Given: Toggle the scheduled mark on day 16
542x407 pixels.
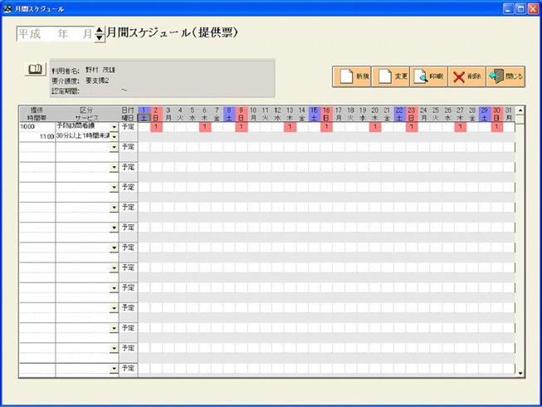Looking at the screenshot, I should tap(325, 127).
